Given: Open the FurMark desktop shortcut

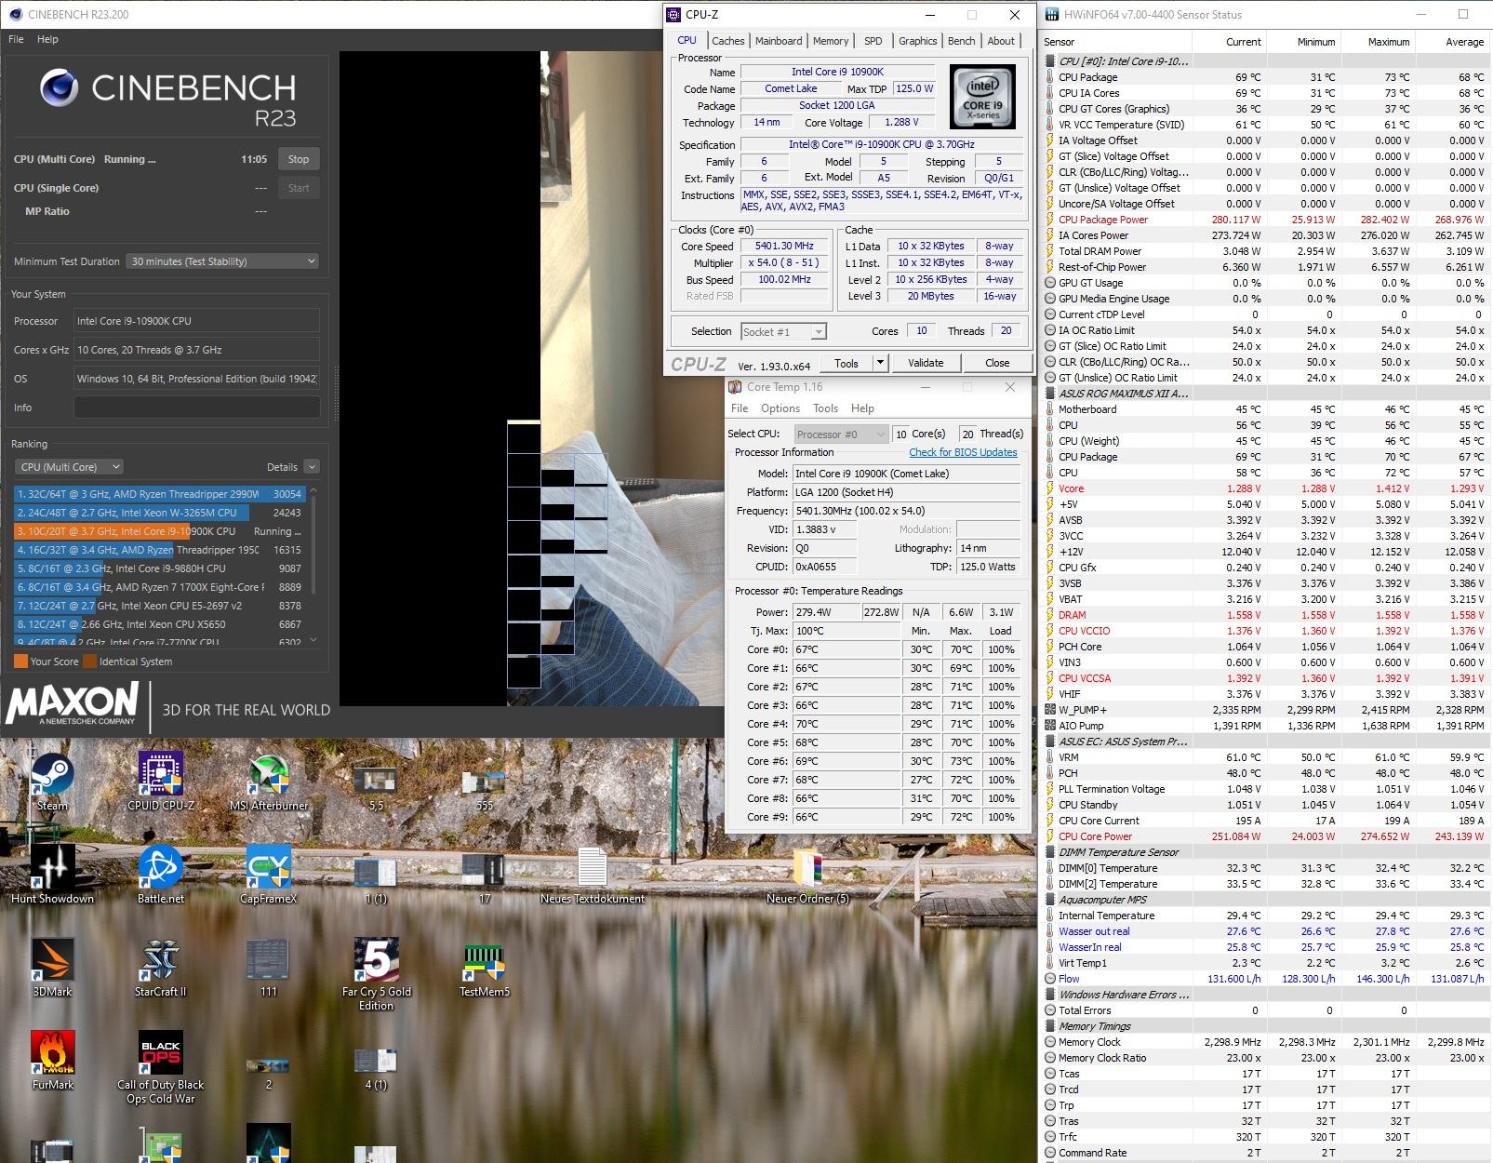Looking at the screenshot, I should coord(52,1061).
